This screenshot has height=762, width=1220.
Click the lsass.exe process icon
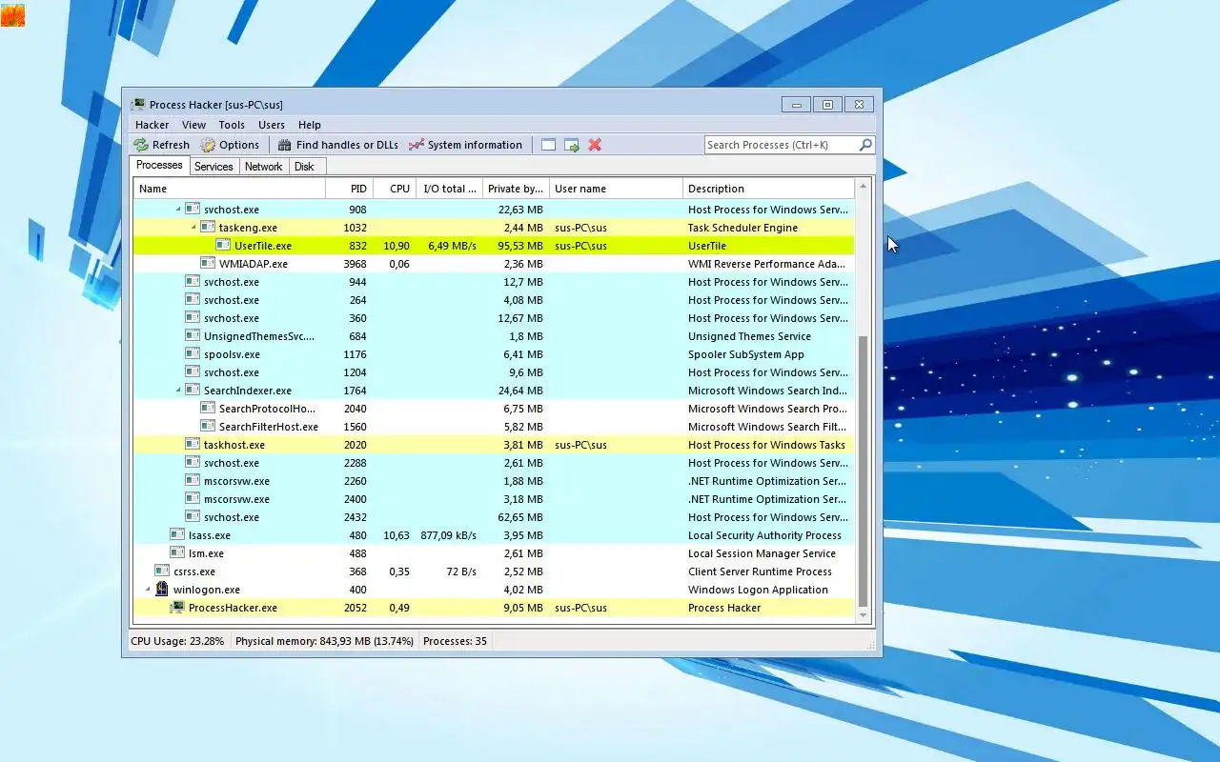[x=176, y=535]
